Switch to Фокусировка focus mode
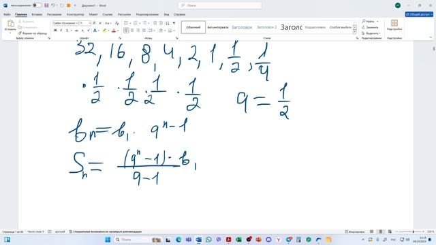 pyautogui.click(x=354, y=231)
